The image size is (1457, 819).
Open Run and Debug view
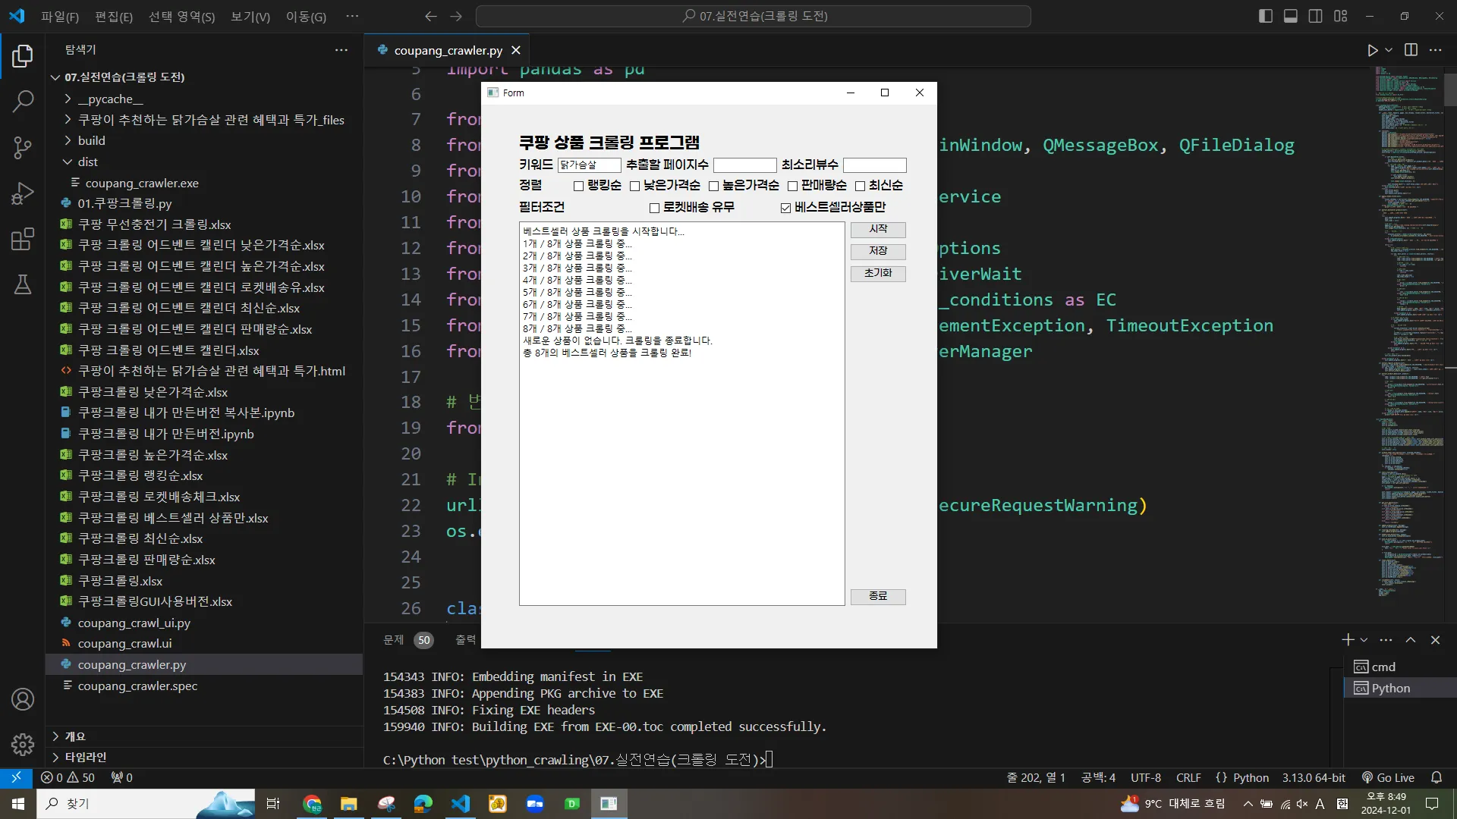(x=23, y=193)
